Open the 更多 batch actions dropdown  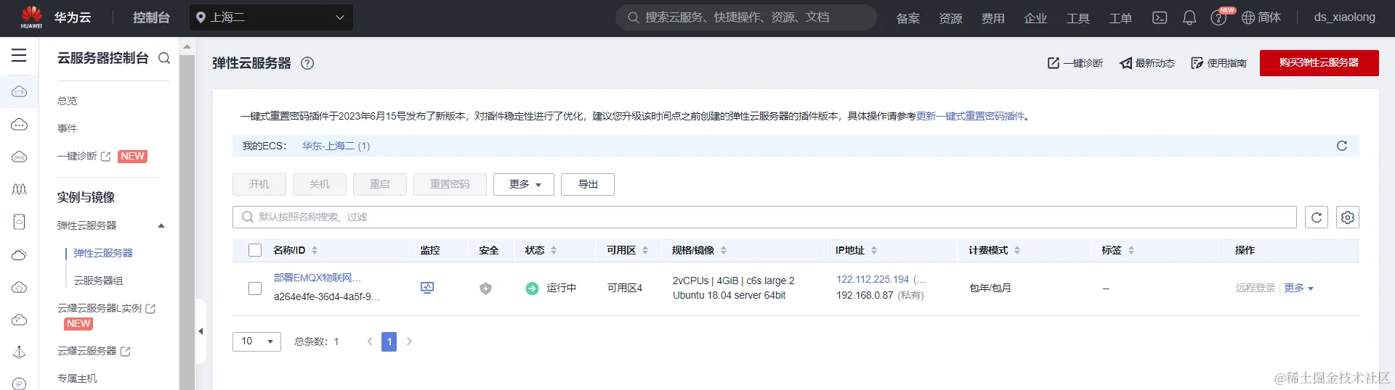pos(524,184)
